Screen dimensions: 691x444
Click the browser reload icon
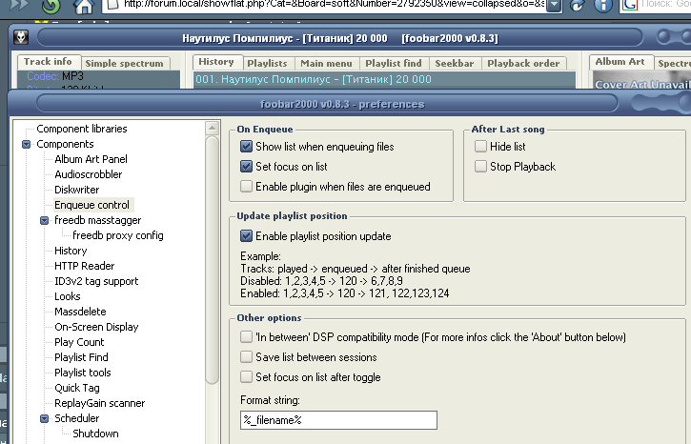51,6
